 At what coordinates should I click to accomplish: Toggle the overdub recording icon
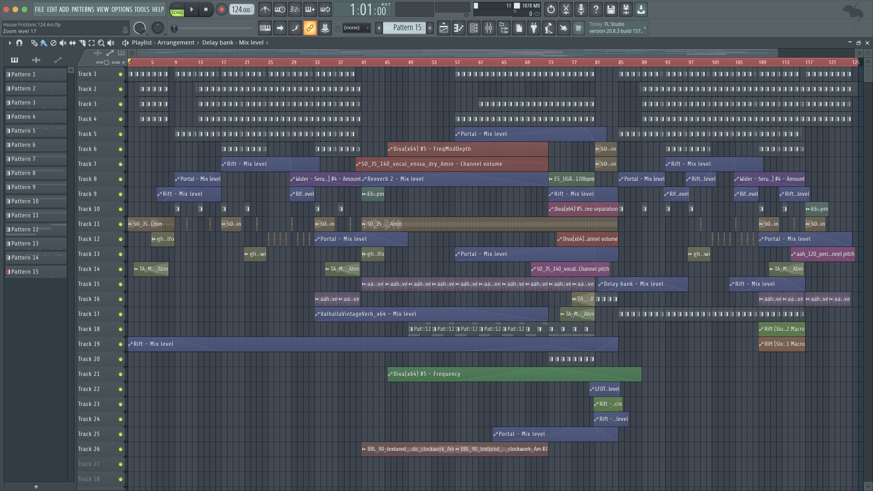(x=310, y=9)
